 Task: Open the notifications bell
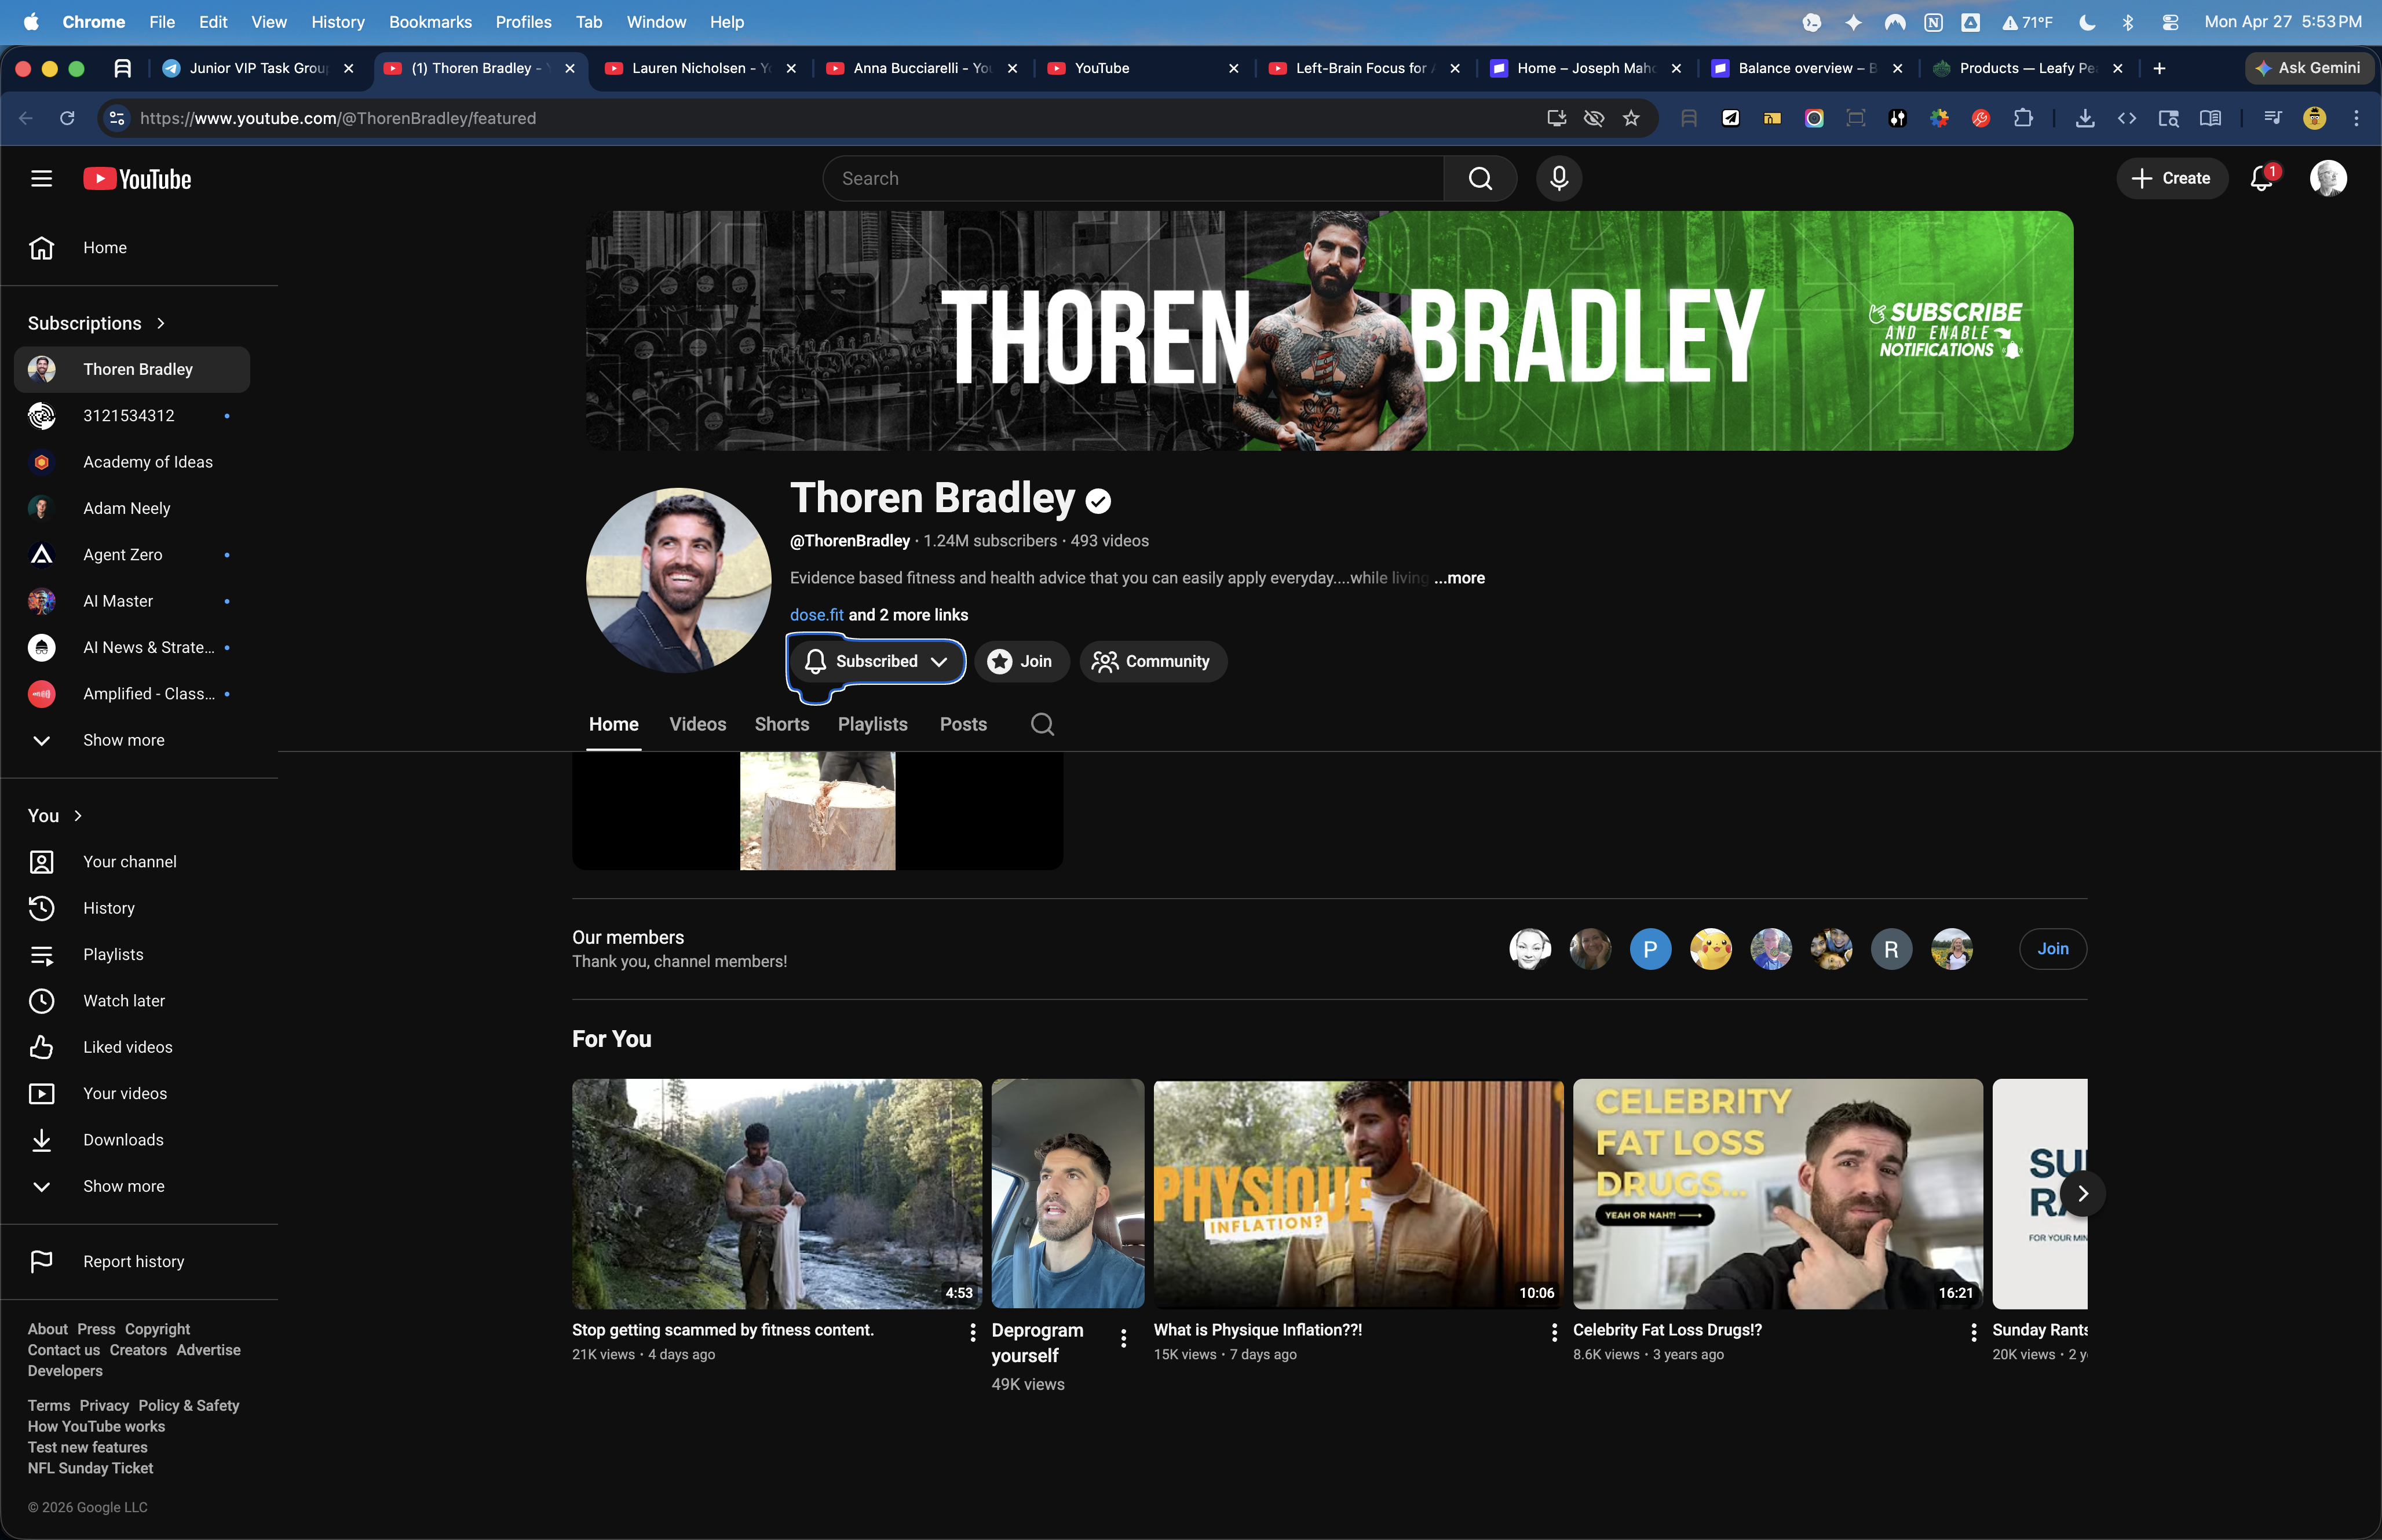[2262, 179]
